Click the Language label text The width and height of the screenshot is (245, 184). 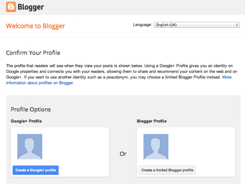click(142, 25)
